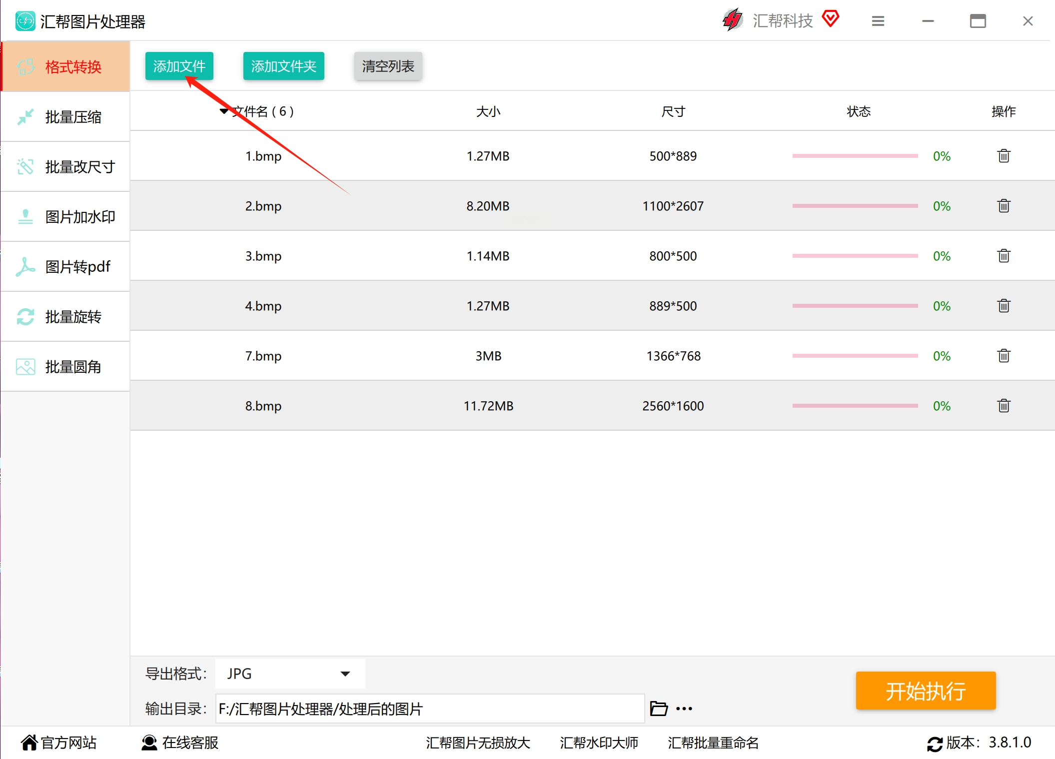Viewport: 1055px width, 759px height.
Task: Click the sort arrow beside 文件名 header
Action: tap(224, 111)
